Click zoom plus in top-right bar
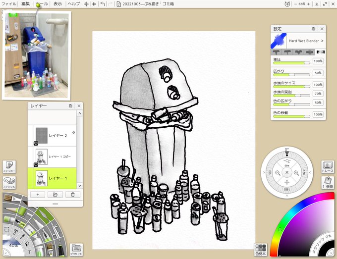Viewport: 337px width, 259px height. tap(308, 4)
